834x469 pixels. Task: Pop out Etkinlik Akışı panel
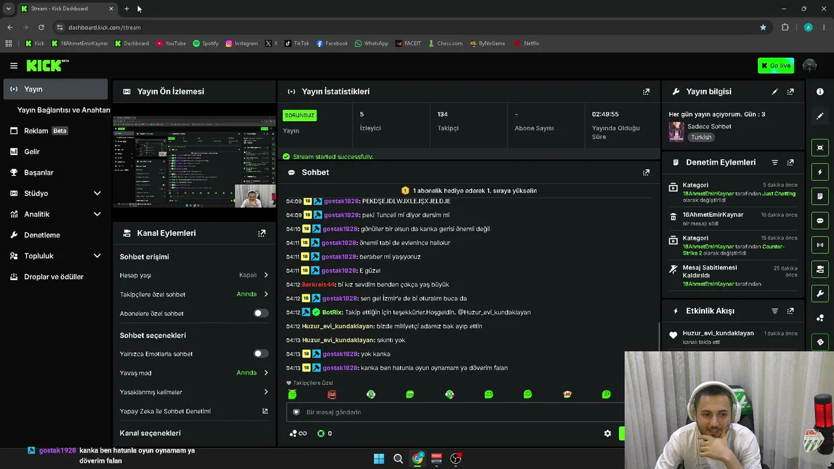point(790,311)
